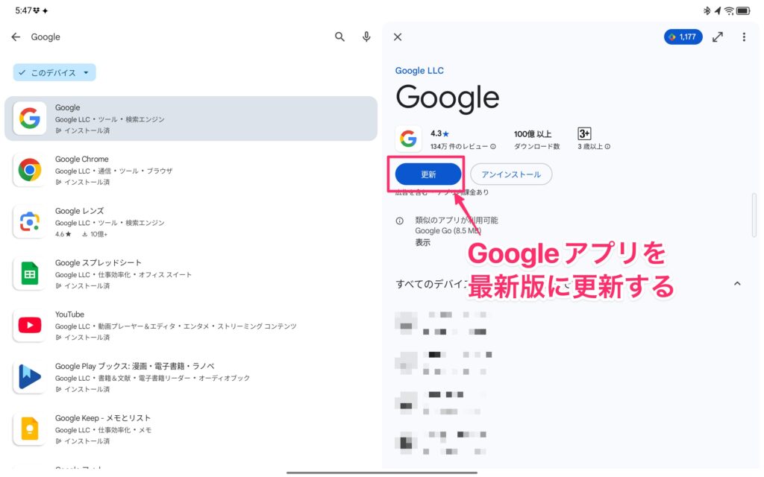Start voice search with the microphone icon
Viewport: 764px width, 477px height.
366,37
